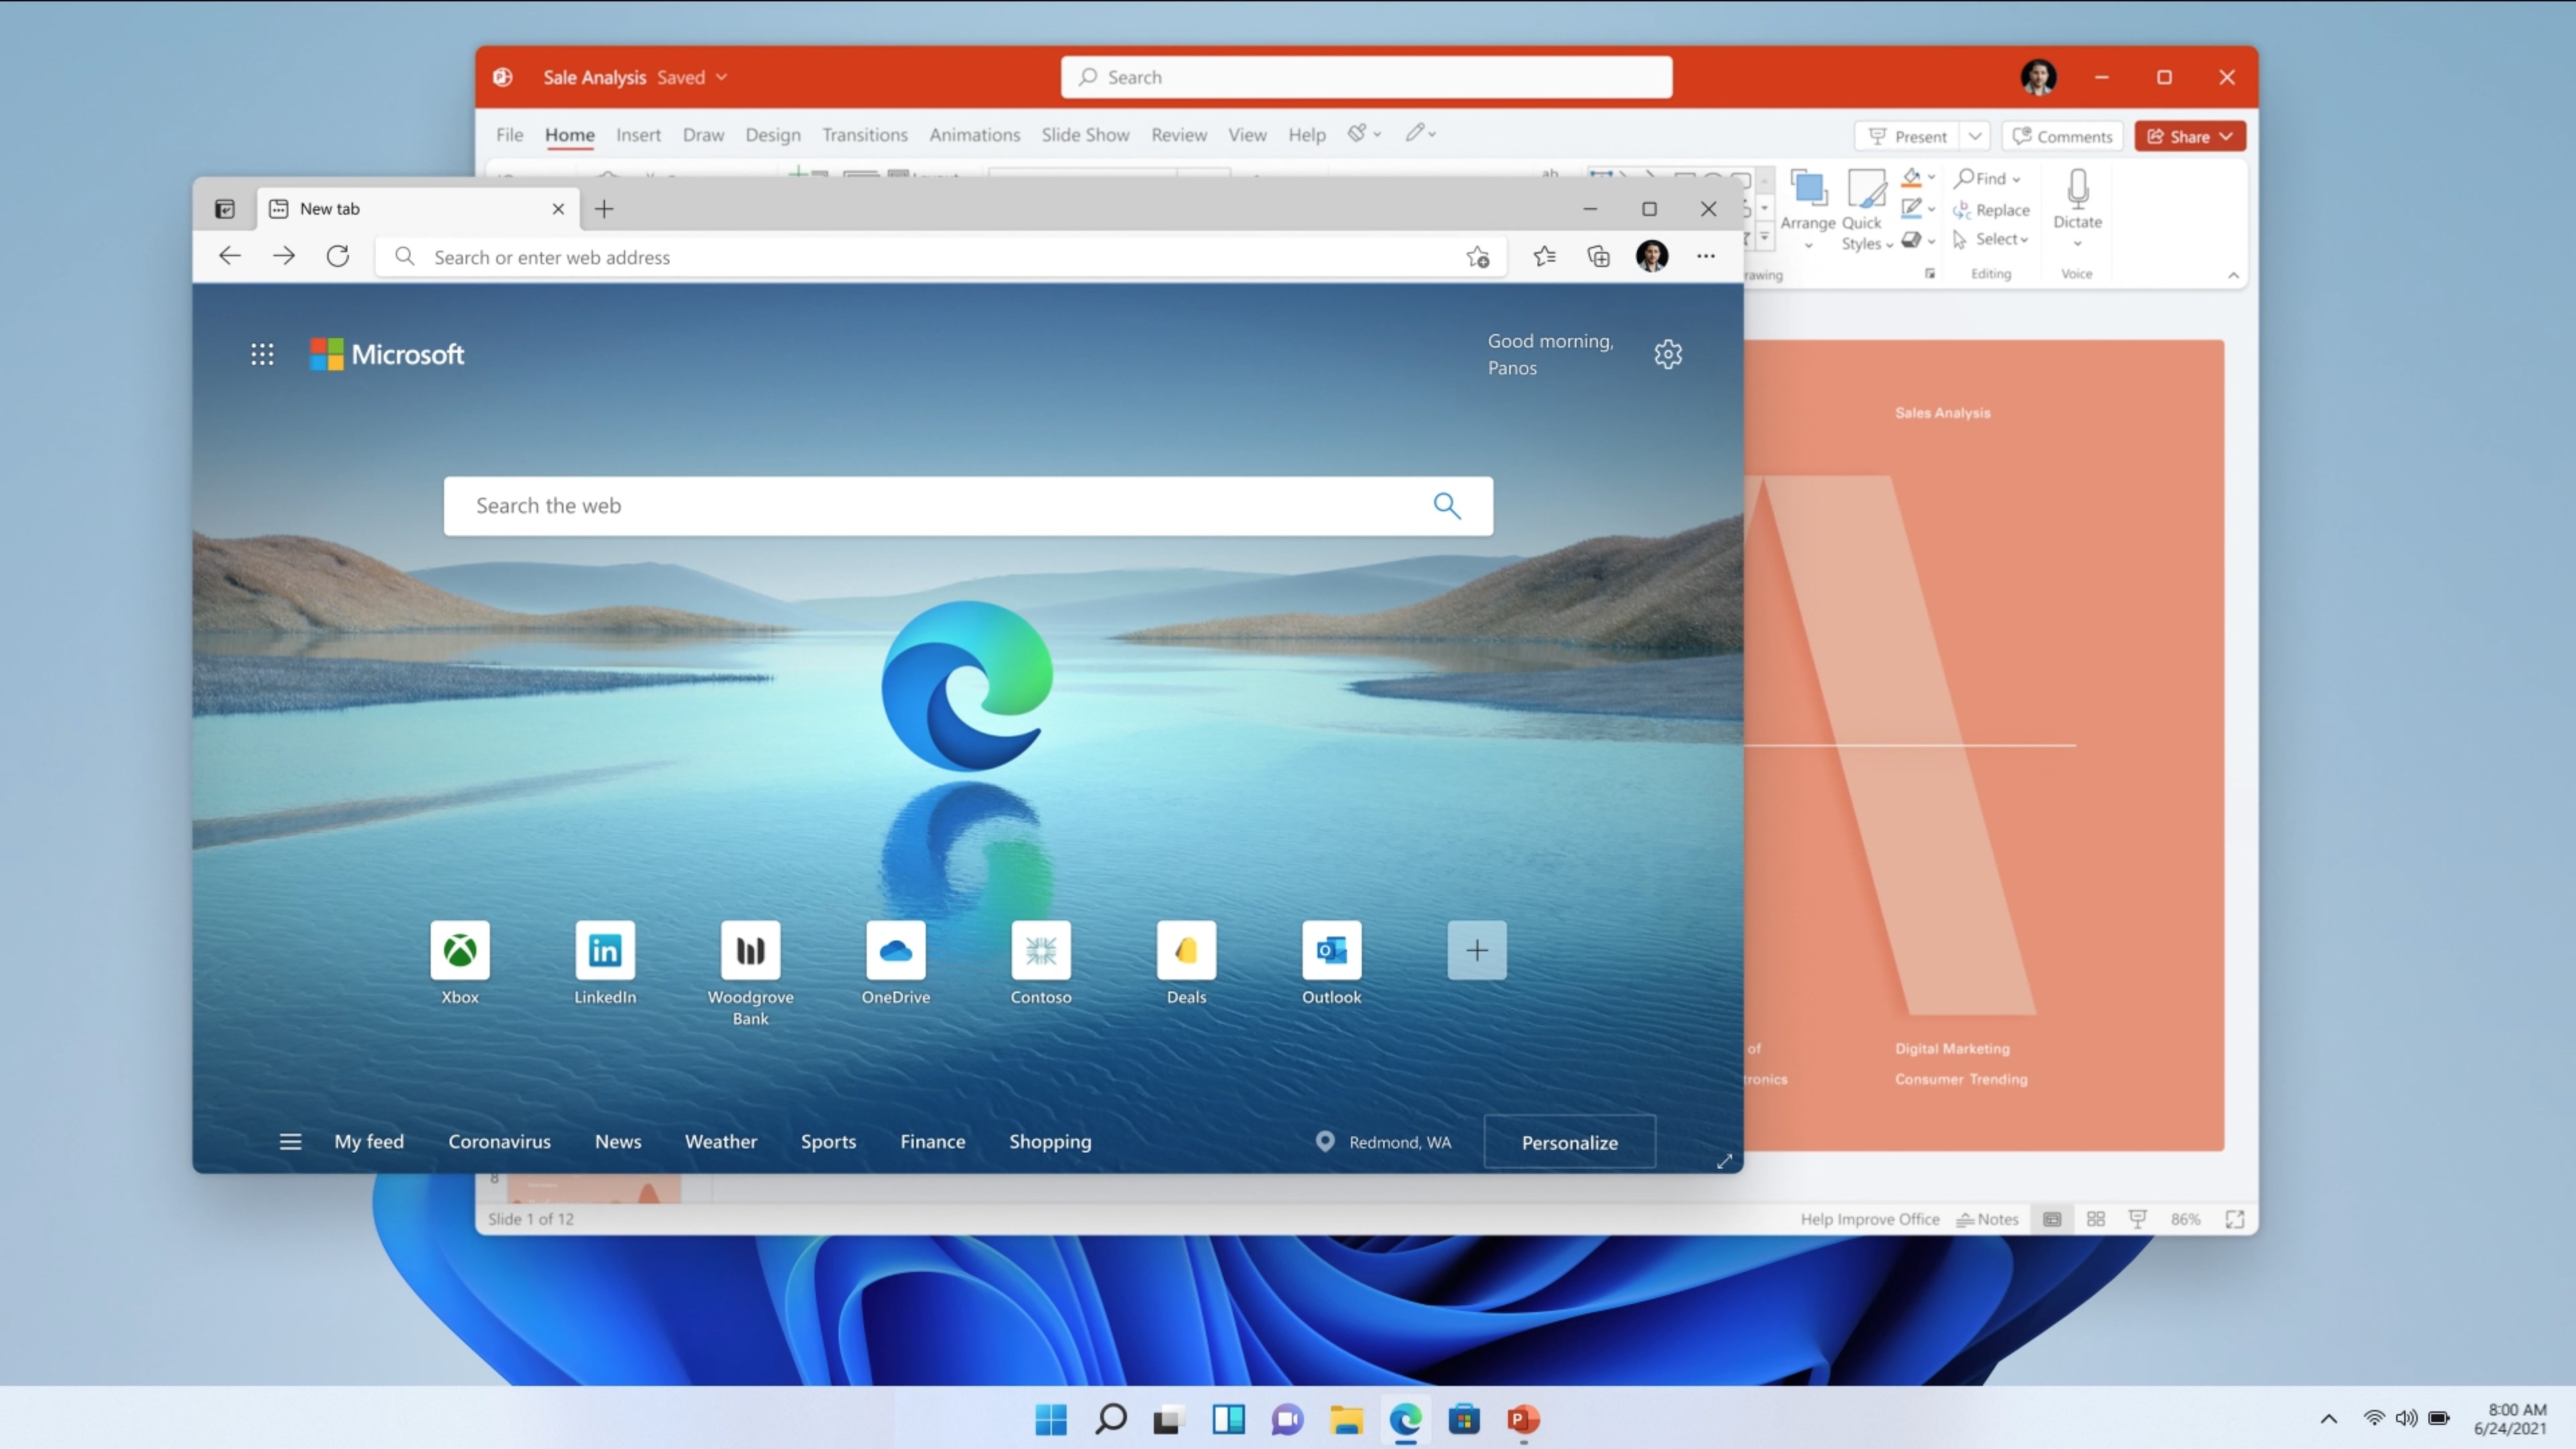Open the OneDrive quick link tile
Viewport: 2576px width, 1449px height.
(896, 950)
